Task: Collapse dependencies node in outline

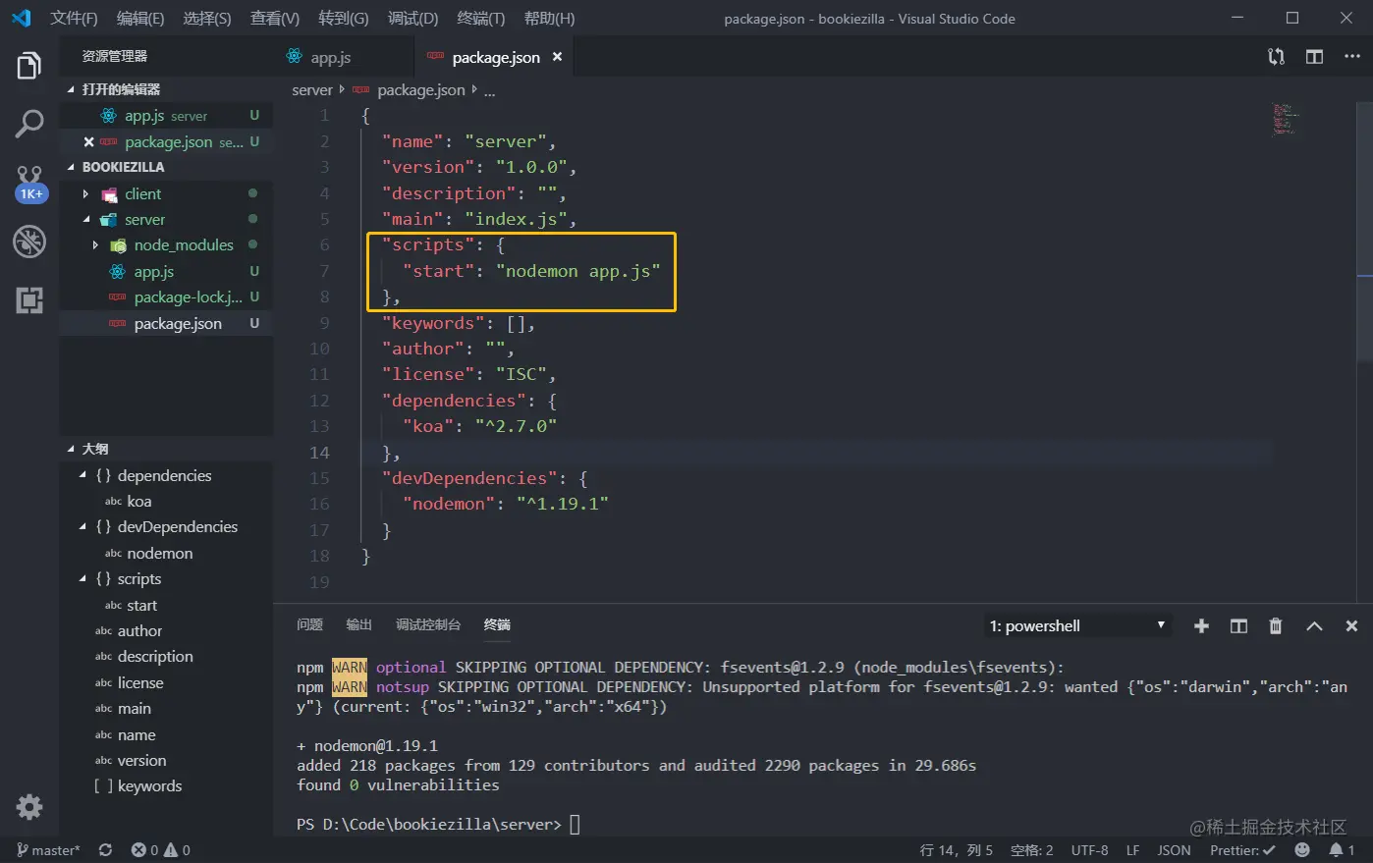Action: tap(82, 475)
